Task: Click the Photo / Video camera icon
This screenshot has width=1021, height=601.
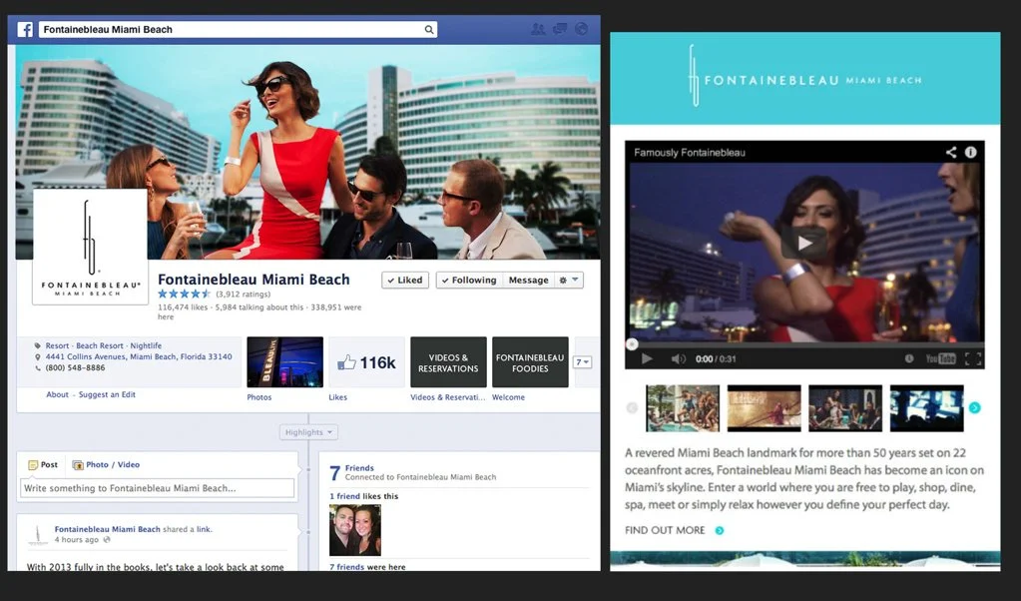Action: pyautogui.click(x=78, y=465)
